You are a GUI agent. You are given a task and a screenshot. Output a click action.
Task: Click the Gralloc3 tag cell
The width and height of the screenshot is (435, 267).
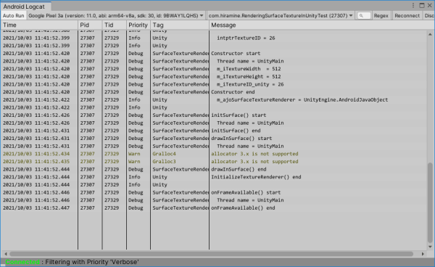click(x=164, y=162)
